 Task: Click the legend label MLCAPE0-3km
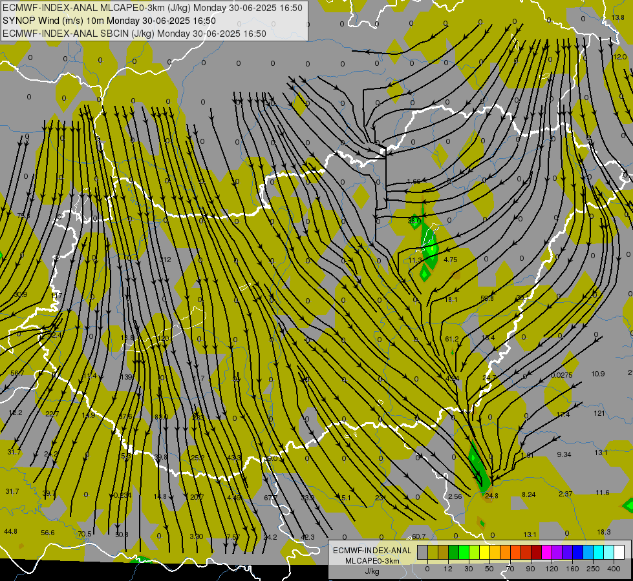pos(372,561)
